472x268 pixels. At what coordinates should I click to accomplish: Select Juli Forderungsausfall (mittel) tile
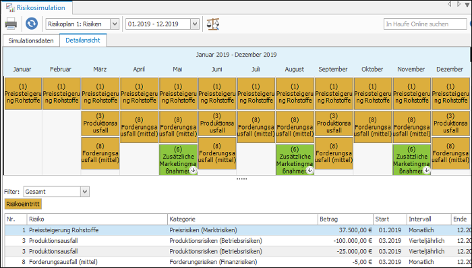(x=256, y=127)
